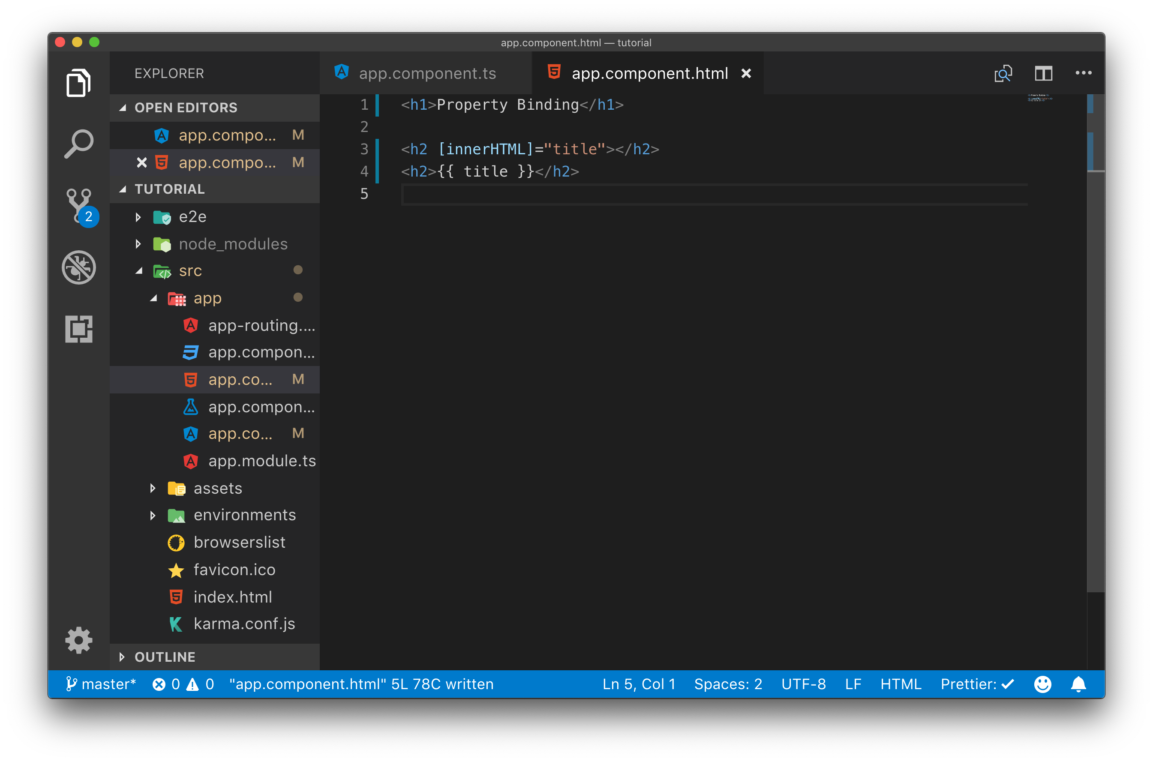The width and height of the screenshot is (1153, 762).
Task: Open the Search view in activity bar
Action: tap(78, 144)
